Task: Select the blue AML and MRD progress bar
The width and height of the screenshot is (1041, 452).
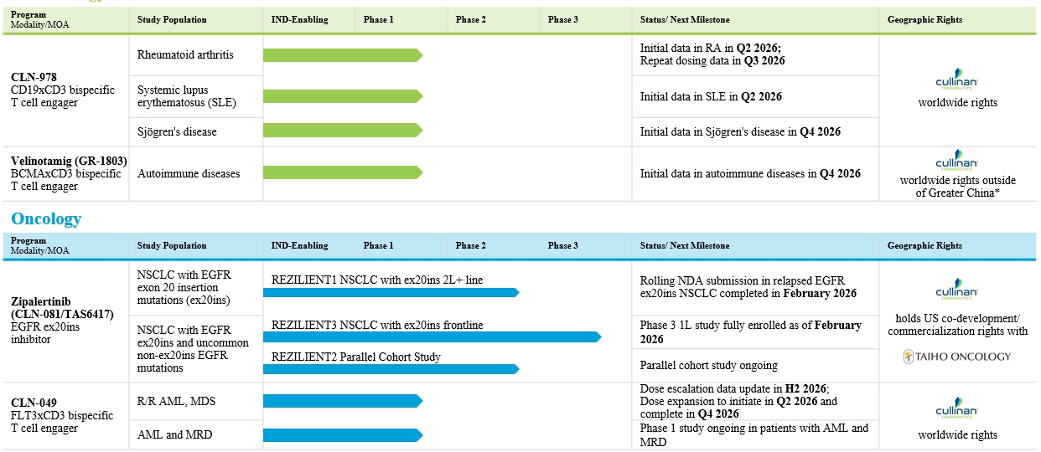Action: point(342,434)
